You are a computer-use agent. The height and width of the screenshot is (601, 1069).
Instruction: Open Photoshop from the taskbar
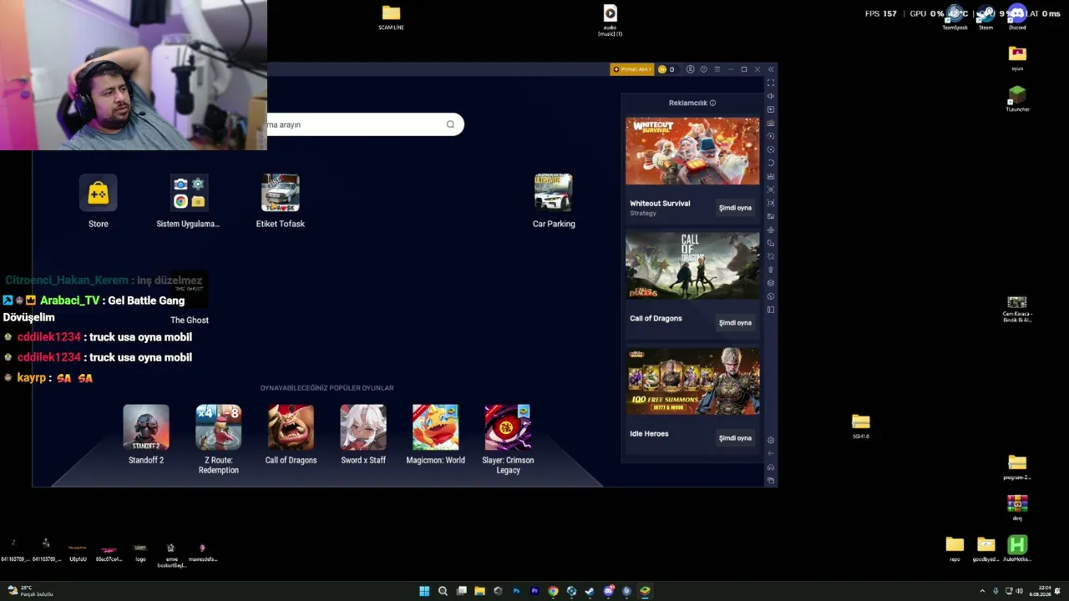[x=516, y=591]
